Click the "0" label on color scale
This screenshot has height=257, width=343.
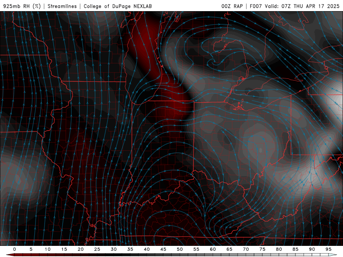(15, 249)
